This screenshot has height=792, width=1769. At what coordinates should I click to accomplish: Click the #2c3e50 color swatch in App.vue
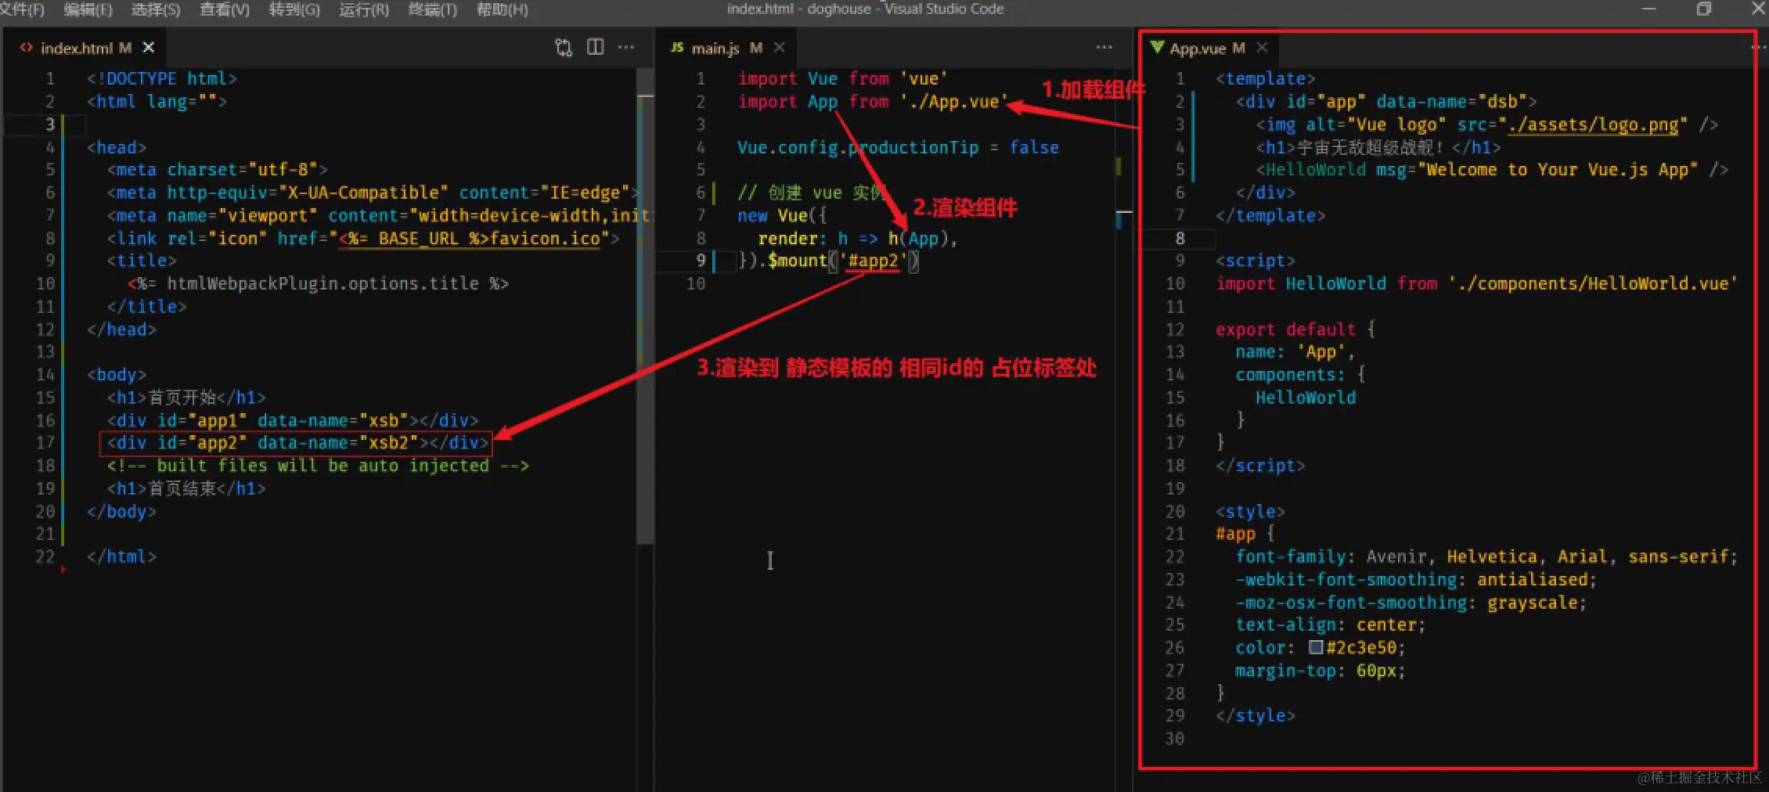(1316, 647)
